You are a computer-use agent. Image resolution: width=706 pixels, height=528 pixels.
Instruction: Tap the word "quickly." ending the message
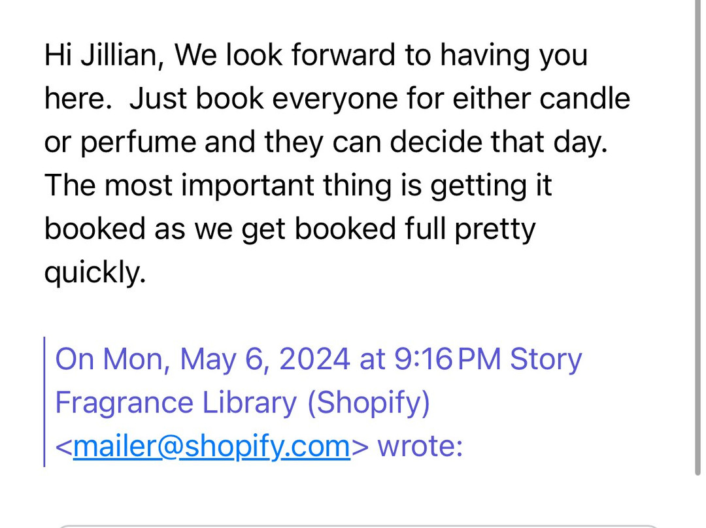click(94, 272)
